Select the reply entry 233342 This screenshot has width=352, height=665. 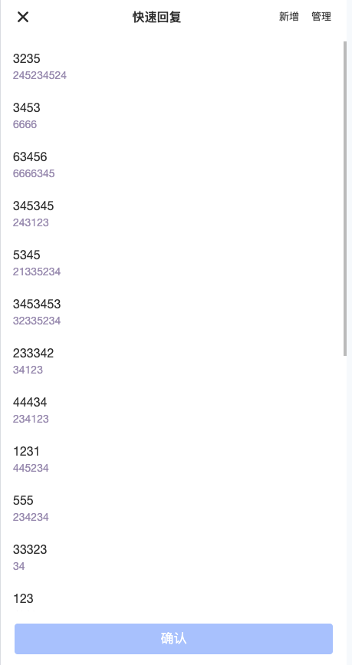(173, 361)
